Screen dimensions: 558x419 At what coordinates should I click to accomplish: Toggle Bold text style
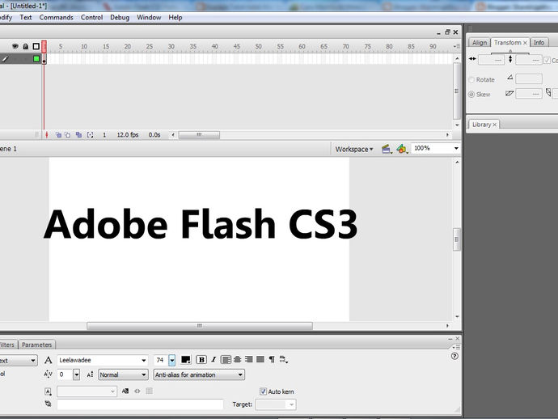(x=201, y=360)
